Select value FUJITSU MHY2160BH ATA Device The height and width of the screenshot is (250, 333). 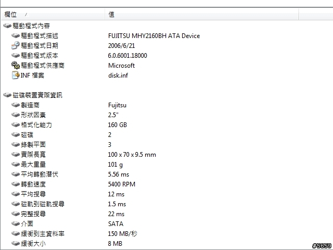[154, 36]
